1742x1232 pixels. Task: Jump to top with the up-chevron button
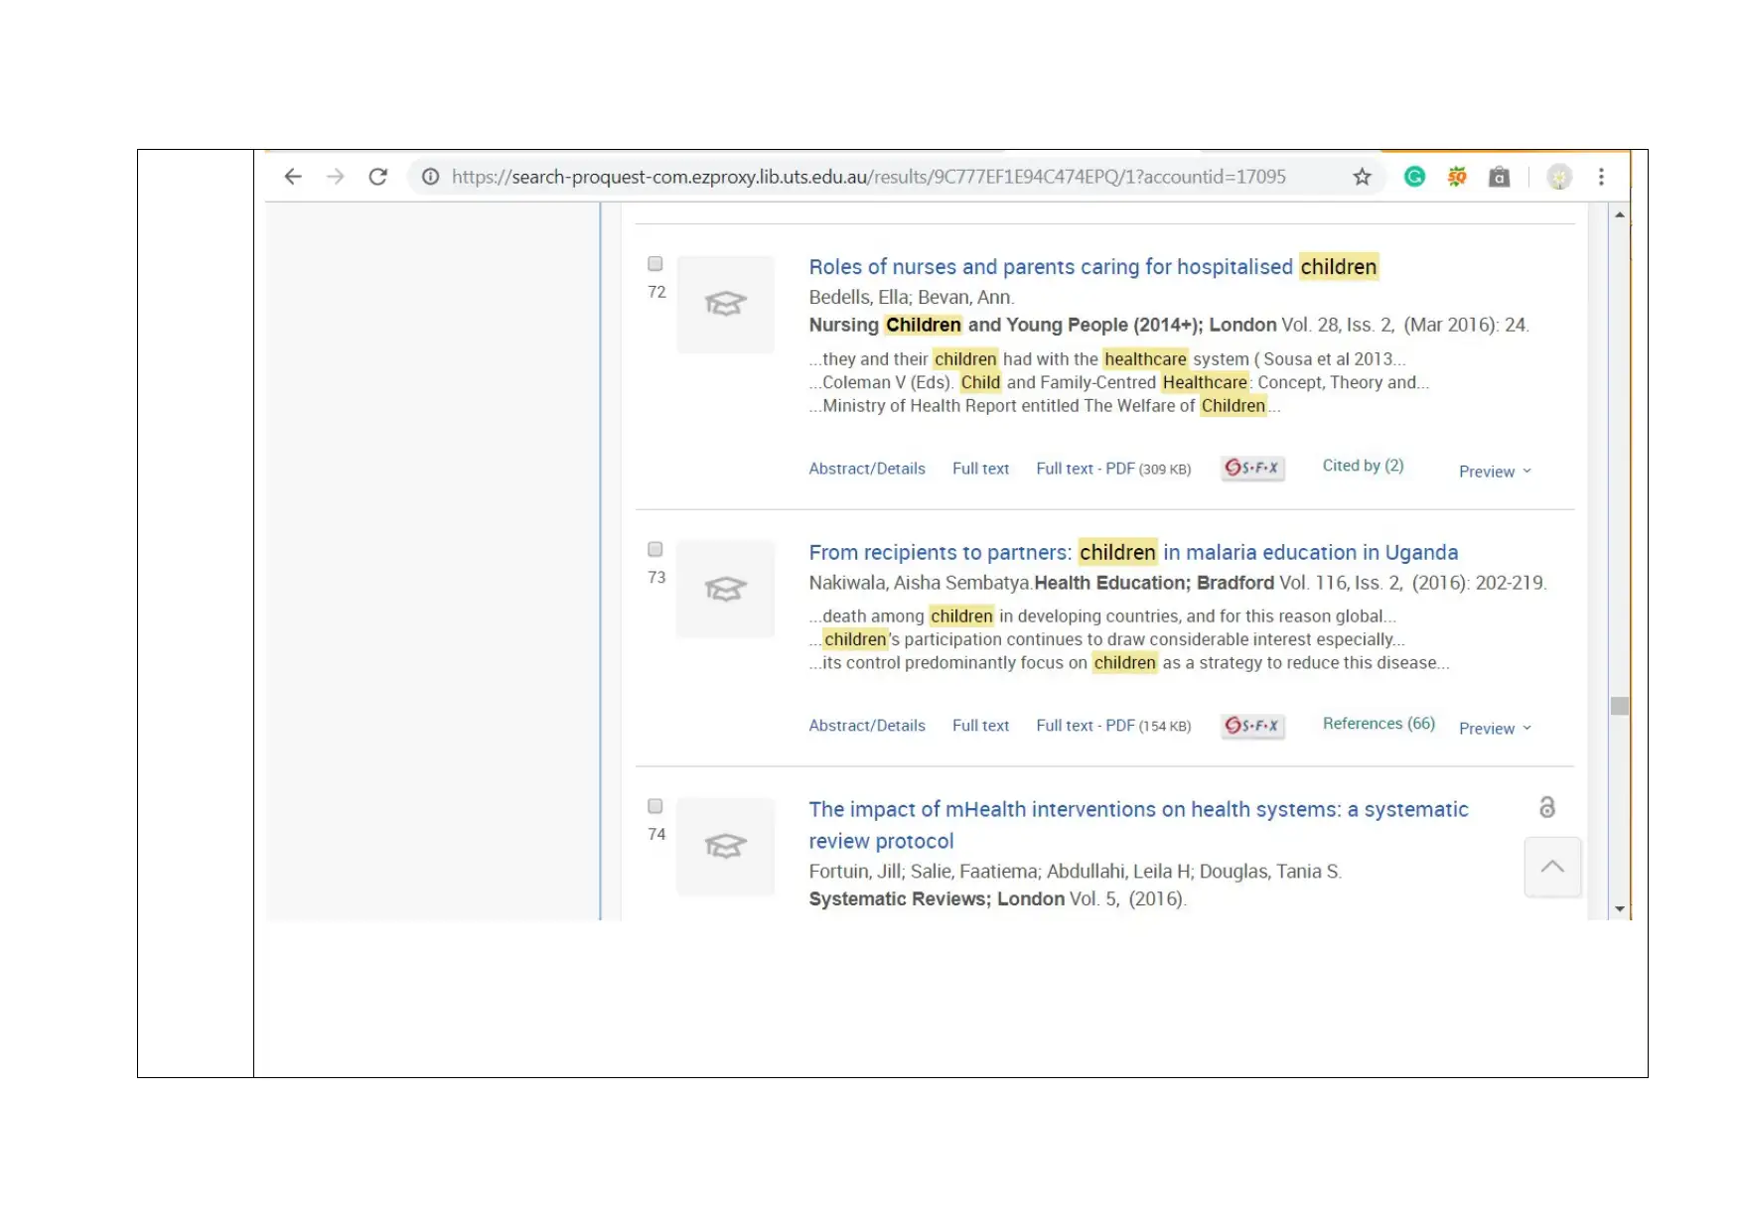tap(1552, 867)
